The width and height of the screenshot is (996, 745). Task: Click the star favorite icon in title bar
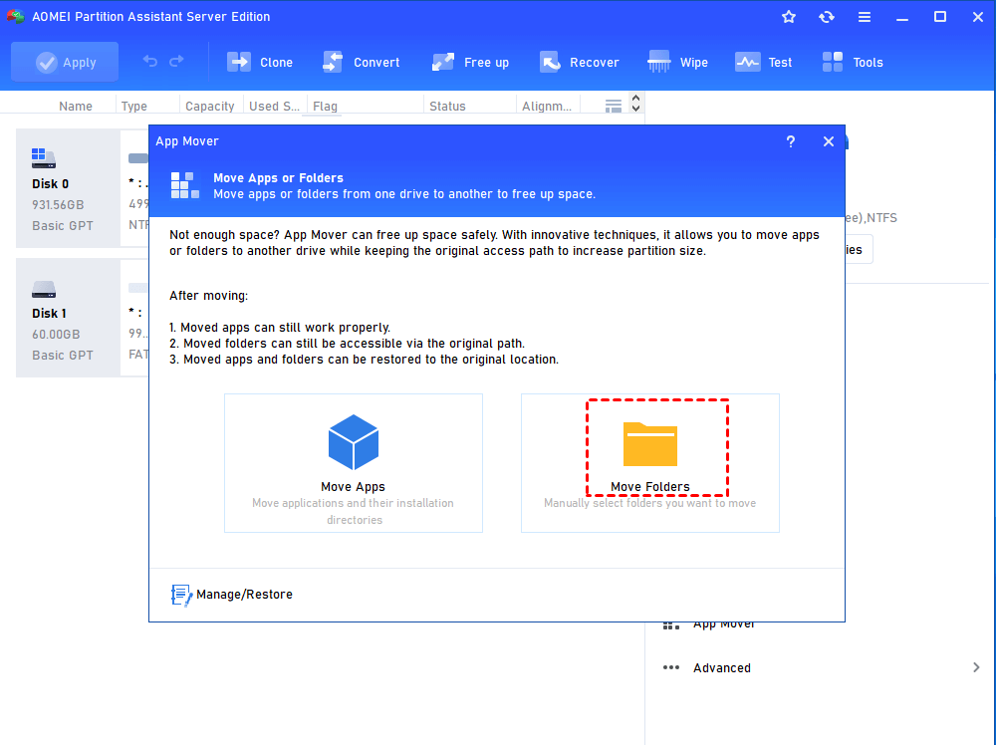tap(788, 17)
